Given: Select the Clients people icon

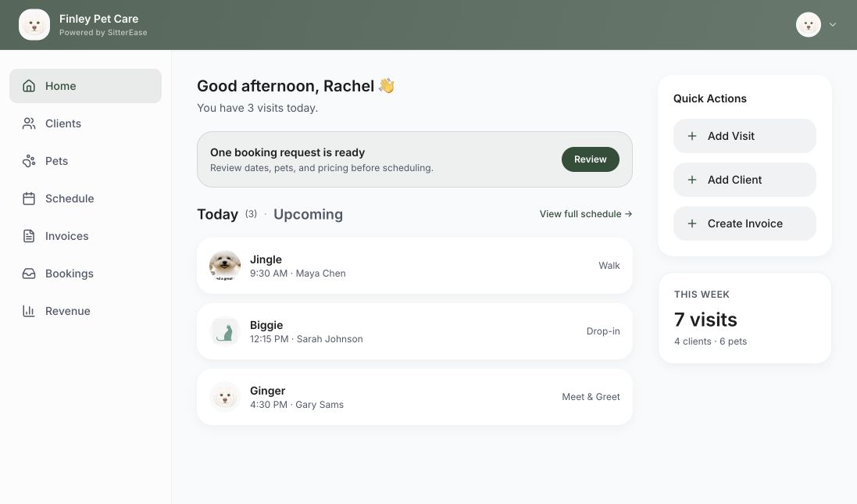Looking at the screenshot, I should coord(29,123).
